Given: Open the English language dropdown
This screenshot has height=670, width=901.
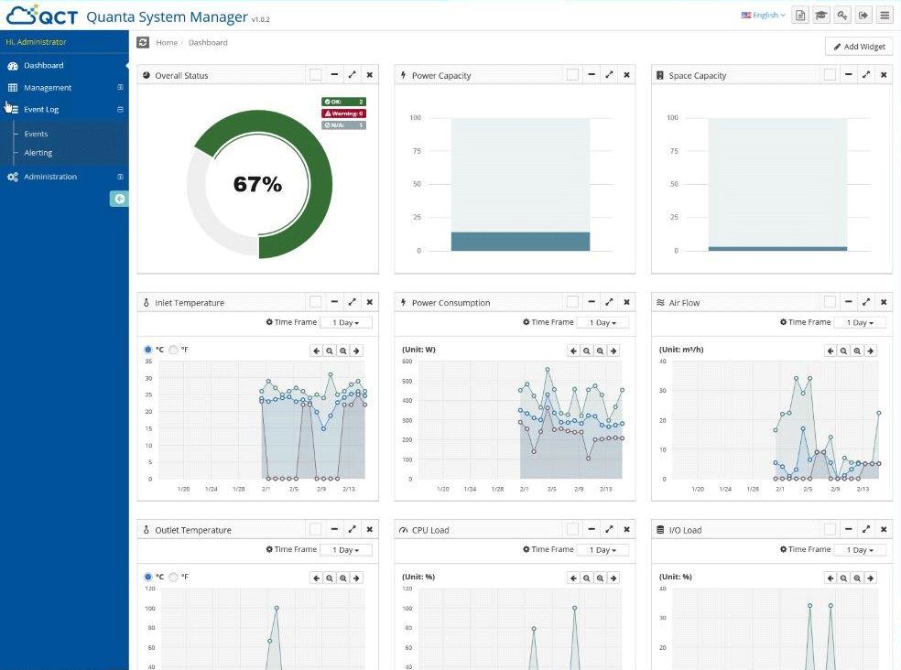Looking at the screenshot, I should [763, 15].
